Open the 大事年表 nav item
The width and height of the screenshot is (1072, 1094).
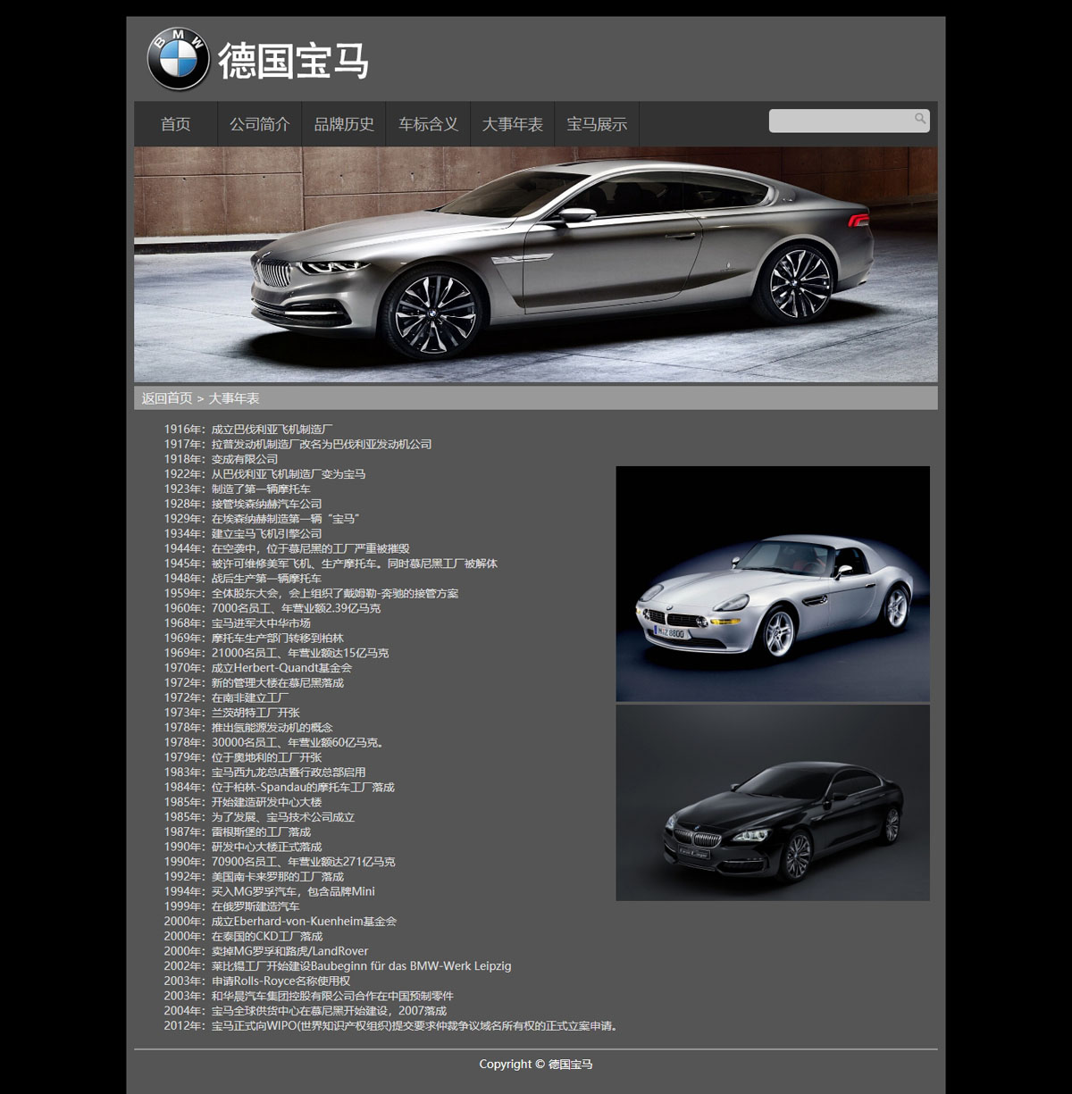coord(512,124)
